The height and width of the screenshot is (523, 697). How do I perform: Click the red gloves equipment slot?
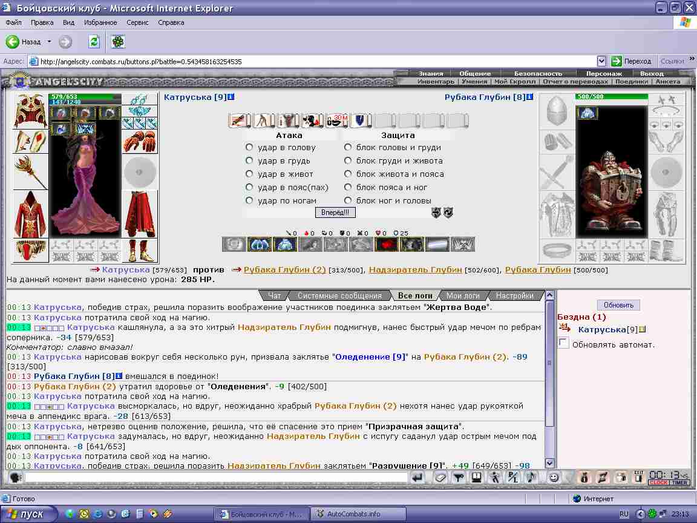pyautogui.click(x=140, y=142)
